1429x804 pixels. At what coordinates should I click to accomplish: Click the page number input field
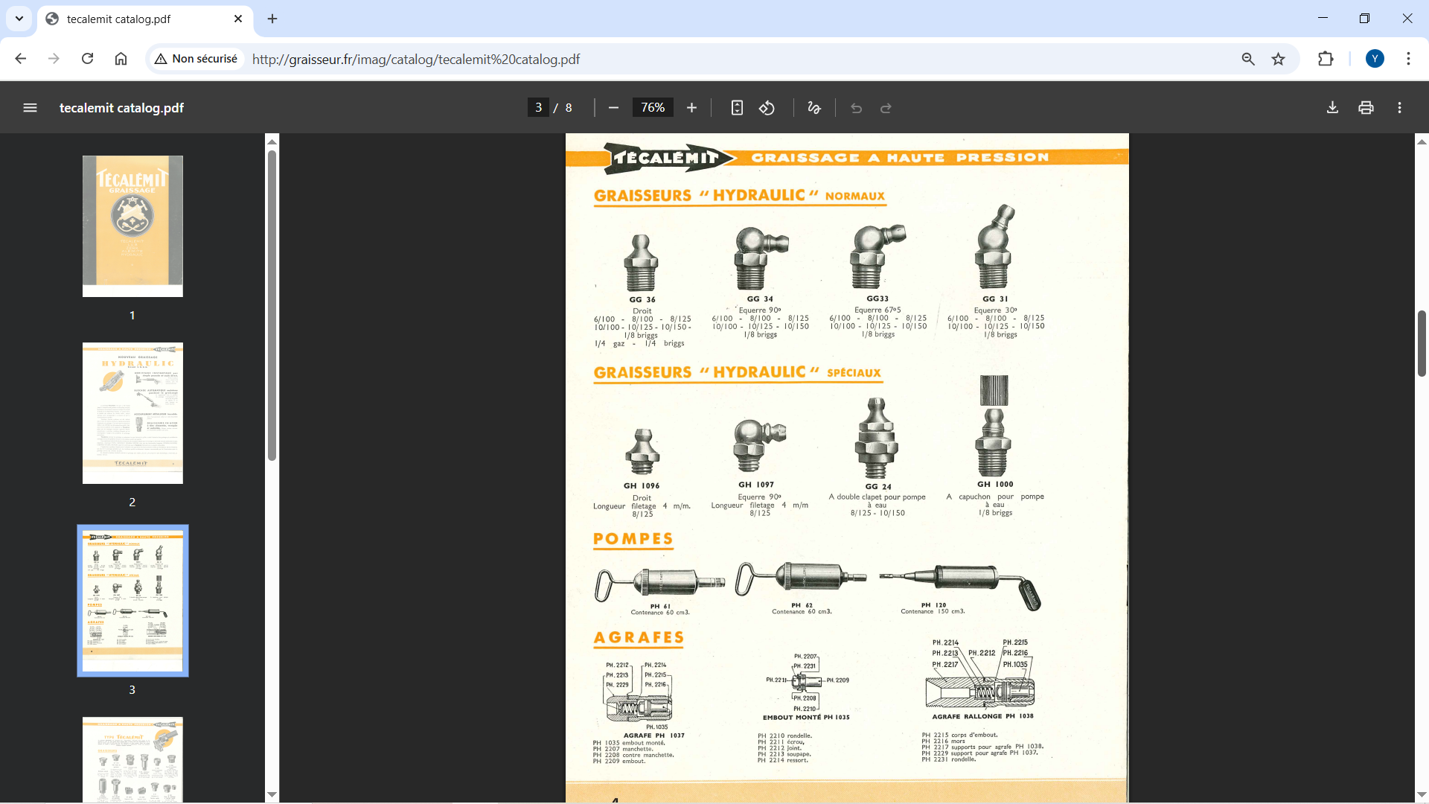coord(538,108)
